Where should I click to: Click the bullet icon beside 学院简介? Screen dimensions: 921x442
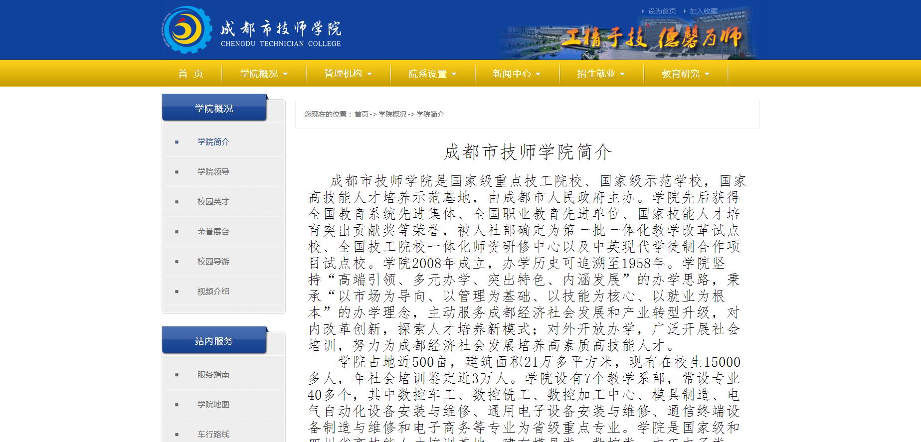(177, 143)
